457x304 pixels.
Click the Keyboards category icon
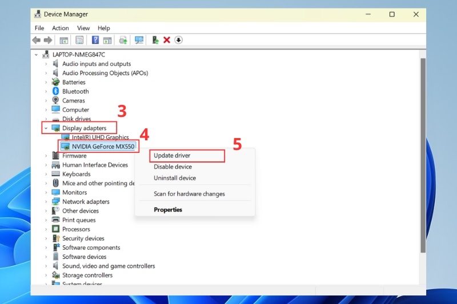pyautogui.click(x=55, y=173)
